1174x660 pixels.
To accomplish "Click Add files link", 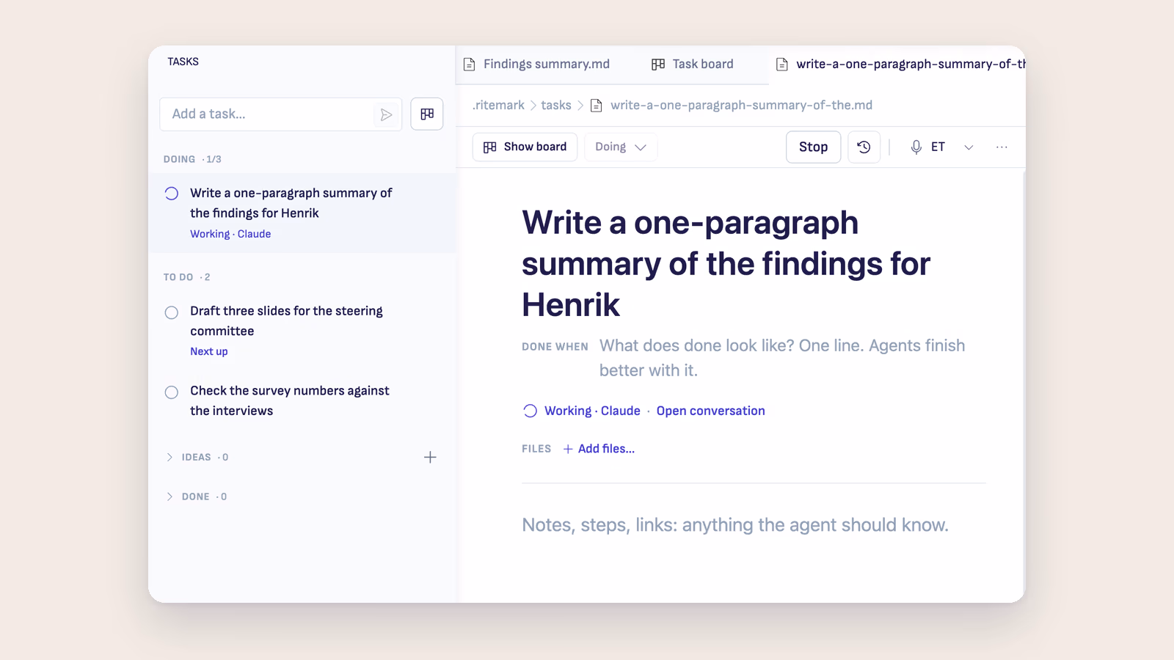I will (599, 449).
